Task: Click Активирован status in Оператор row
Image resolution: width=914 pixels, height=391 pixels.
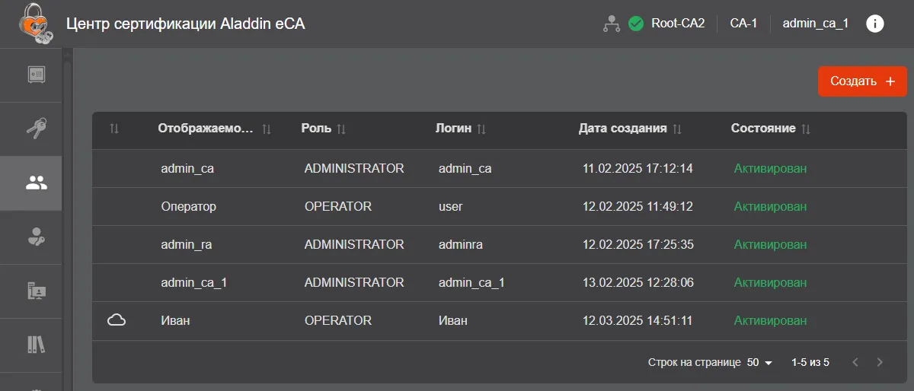Action: click(770, 206)
